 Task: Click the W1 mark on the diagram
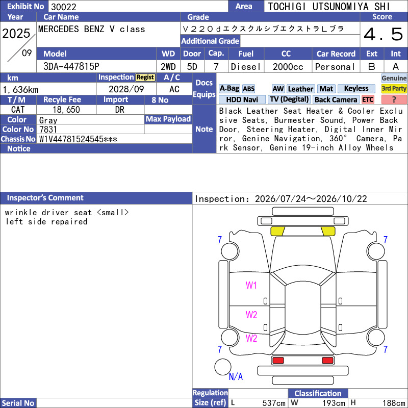pos(251,286)
